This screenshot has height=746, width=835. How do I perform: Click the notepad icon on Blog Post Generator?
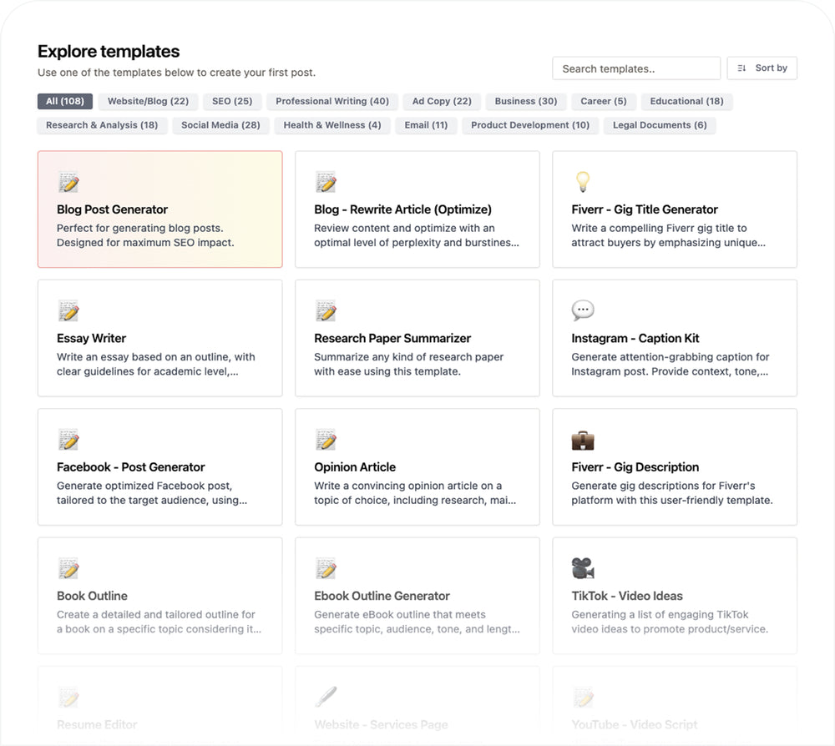(68, 182)
